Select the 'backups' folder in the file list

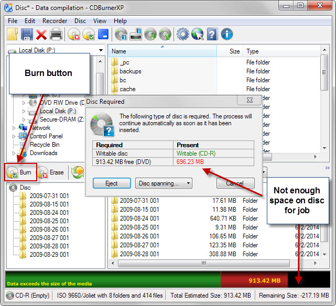131,71
